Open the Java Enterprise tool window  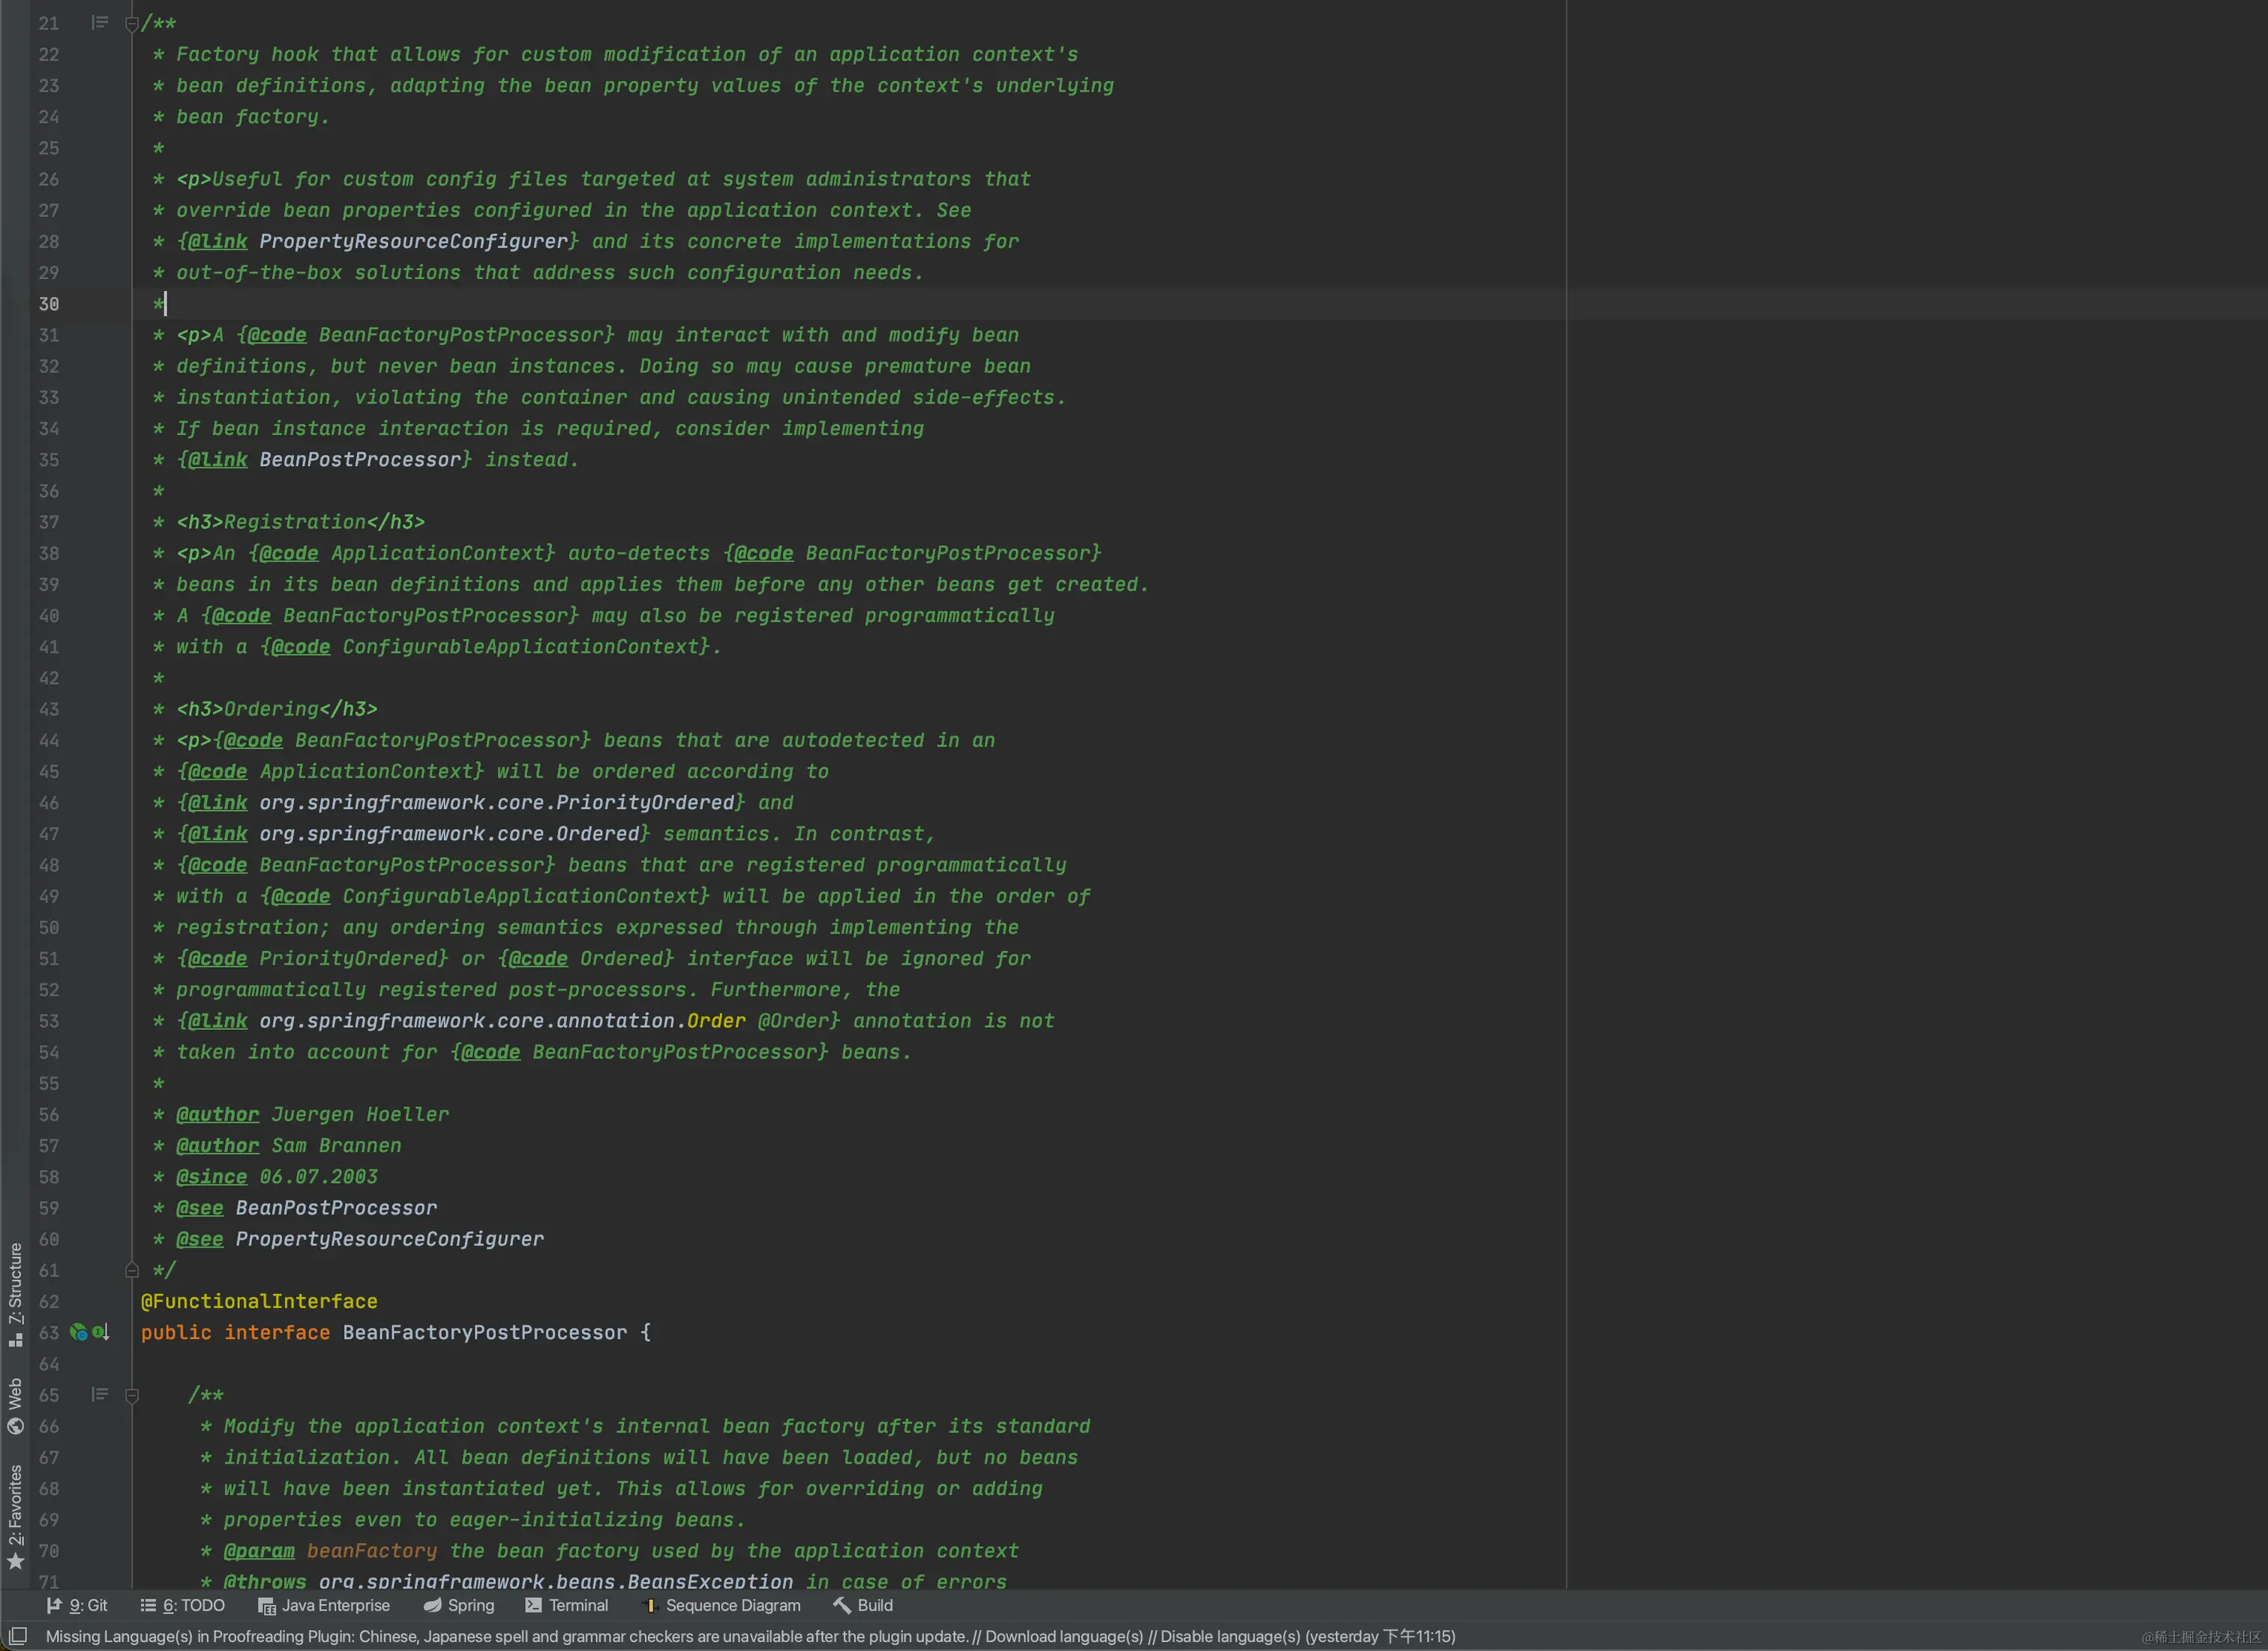click(x=324, y=1605)
